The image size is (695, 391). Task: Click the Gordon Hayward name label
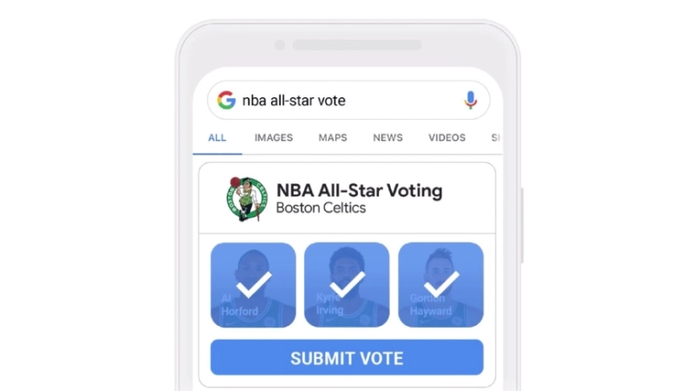pos(430,305)
